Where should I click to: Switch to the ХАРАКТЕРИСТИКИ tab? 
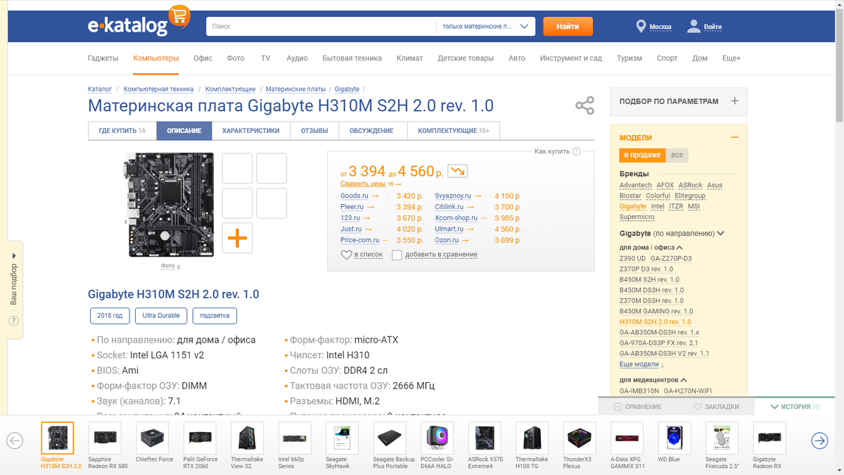pos(250,131)
